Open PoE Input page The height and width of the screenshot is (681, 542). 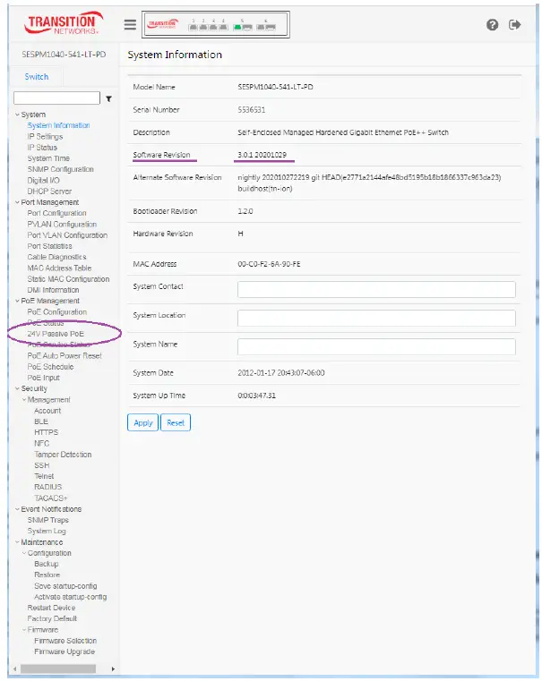click(x=44, y=378)
